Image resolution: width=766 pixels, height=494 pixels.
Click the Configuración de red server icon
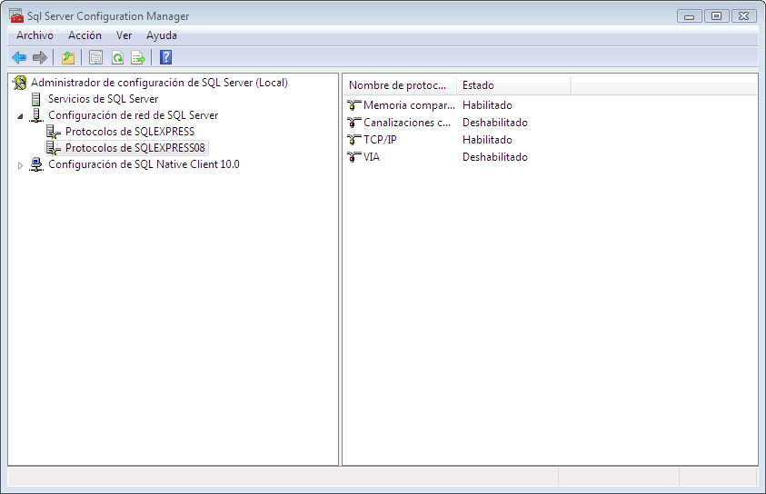(36, 115)
